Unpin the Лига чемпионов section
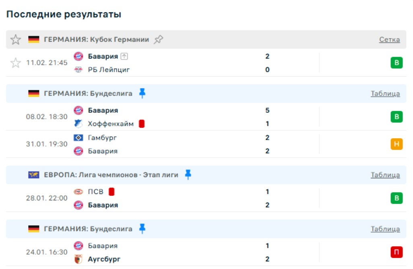 click(x=188, y=175)
